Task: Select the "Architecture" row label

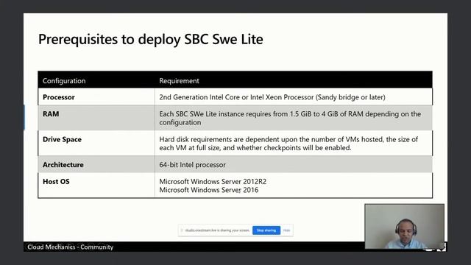Action: pyautogui.click(x=63, y=165)
